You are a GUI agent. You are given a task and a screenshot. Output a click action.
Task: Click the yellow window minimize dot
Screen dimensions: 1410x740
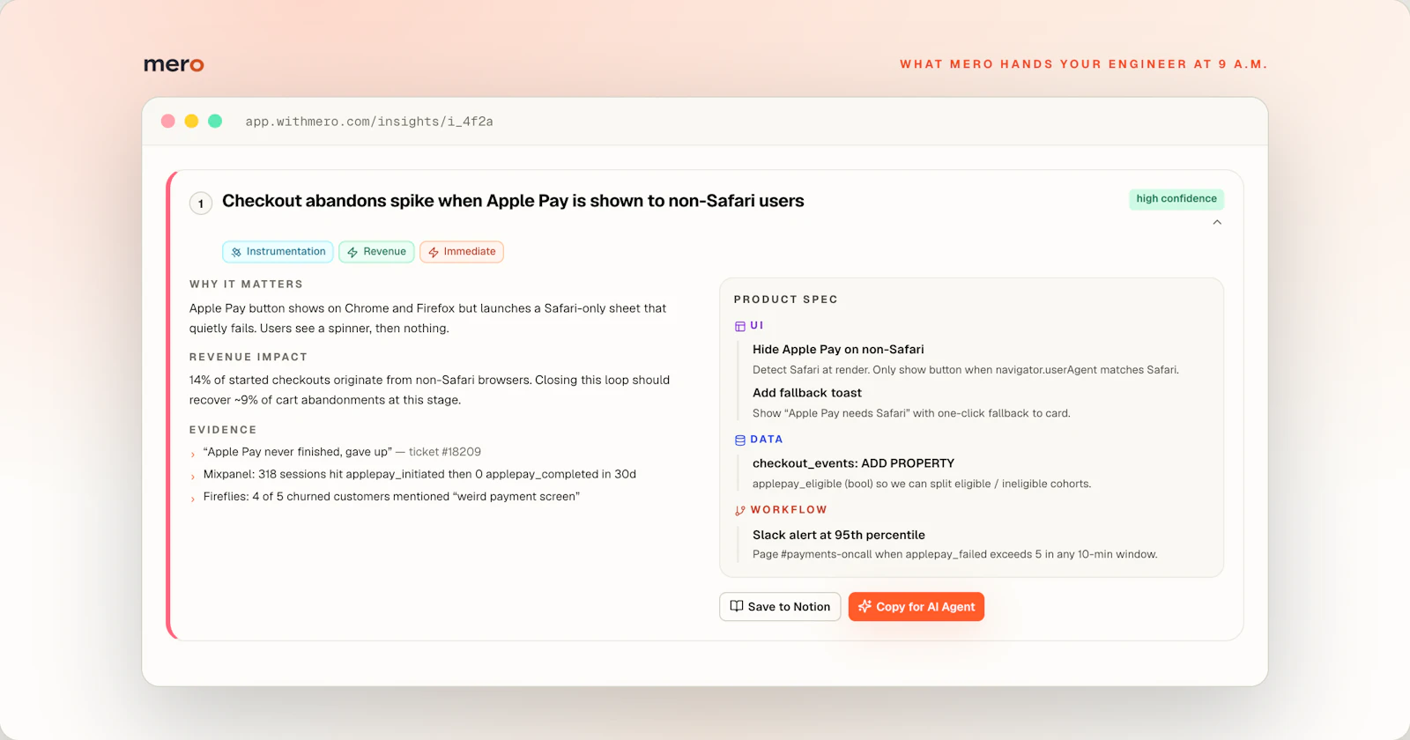pos(191,121)
